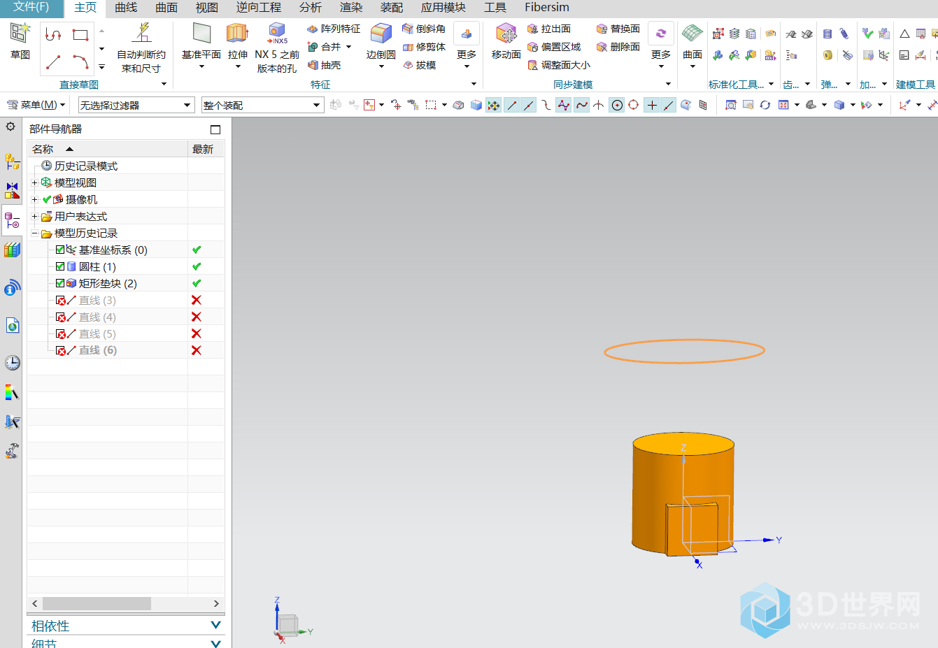Viewport: 938px width, 648px height.
Task: Expand the 用户表达式 tree node
Action: pyautogui.click(x=34, y=216)
